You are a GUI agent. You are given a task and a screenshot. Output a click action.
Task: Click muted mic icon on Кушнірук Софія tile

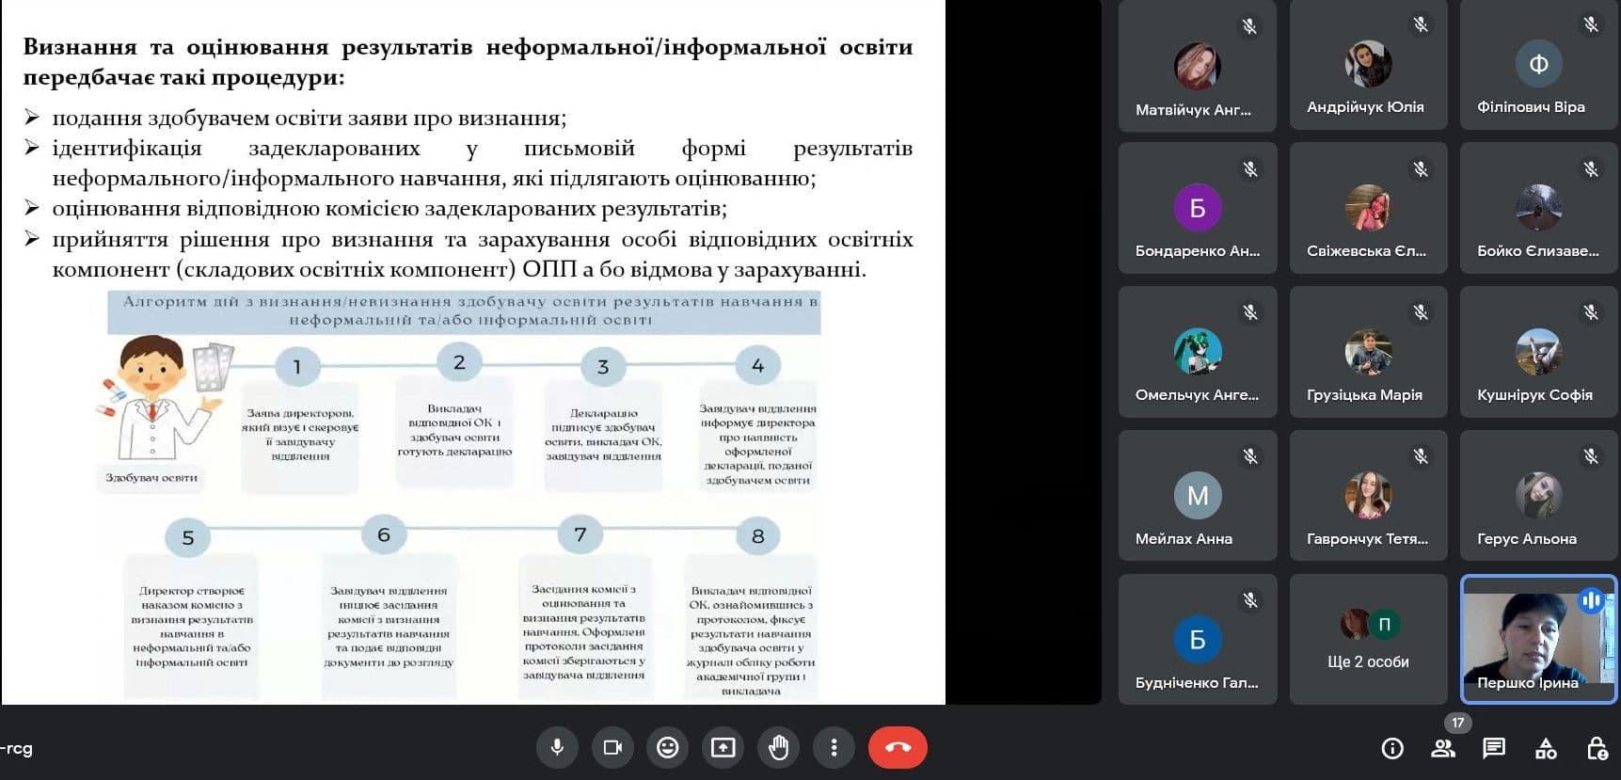[1591, 312]
